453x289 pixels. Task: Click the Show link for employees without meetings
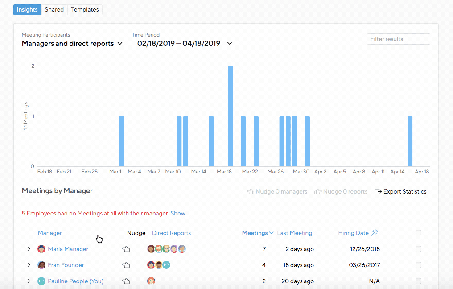(x=178, y=214)
